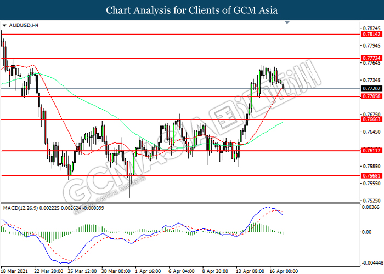
Task: Click the 18 Mar 2021 date label
Action: click(x=15, y=270)
